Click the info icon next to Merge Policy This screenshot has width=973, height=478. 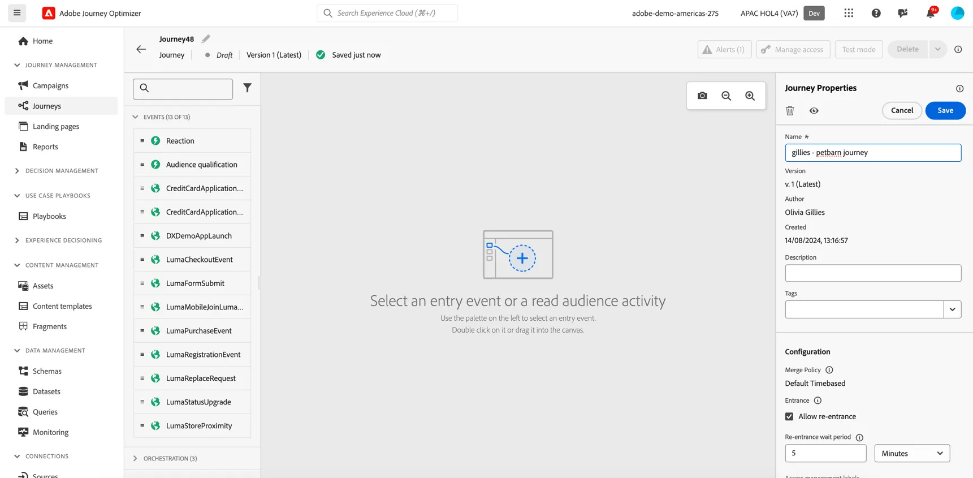coord(829,370)
